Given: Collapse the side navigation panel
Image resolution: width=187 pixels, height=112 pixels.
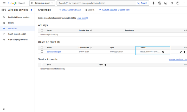Looking at the screenshot, I should (4, 109).
